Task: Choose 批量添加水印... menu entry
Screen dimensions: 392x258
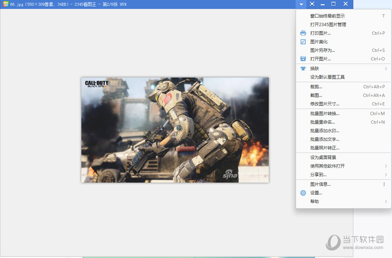Action: pos(344,131)
